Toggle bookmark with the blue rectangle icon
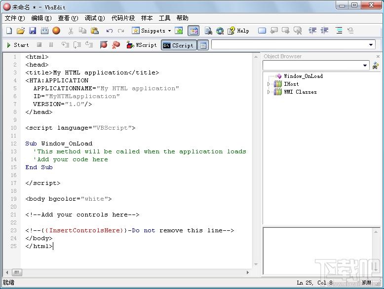384x289 pixels. 262,31
